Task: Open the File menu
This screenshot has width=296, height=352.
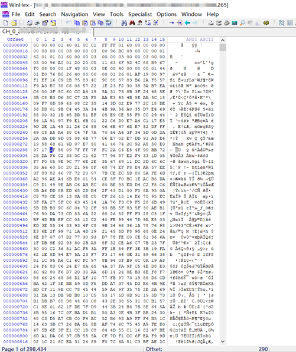Action: [16, 14]
